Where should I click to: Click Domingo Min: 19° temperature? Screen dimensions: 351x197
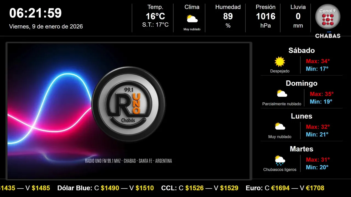click(321, 102)
